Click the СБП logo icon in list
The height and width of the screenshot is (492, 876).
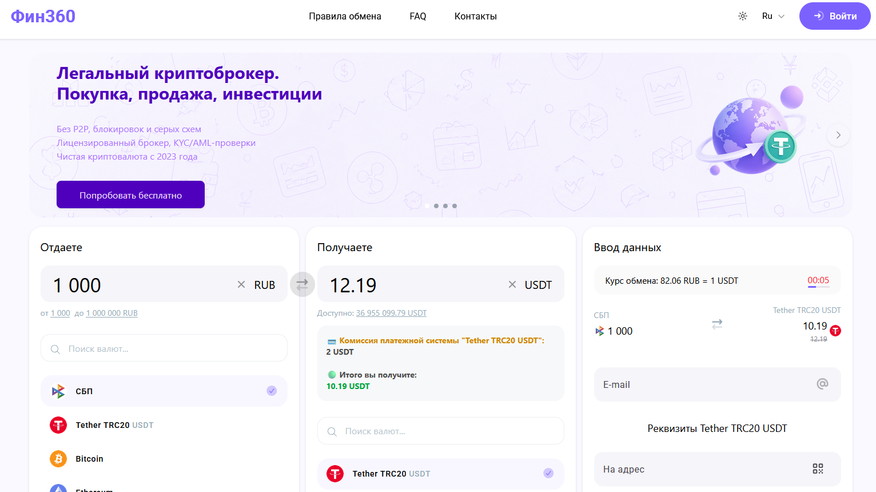pos(58,391)
